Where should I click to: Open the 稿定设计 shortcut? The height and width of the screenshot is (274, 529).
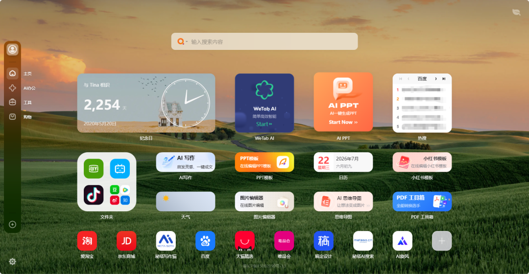tap(324, 241)
